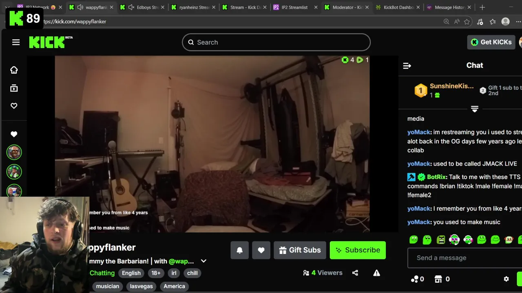Insert the headphones wide-eyed green emote
This screenshot has height=293, width=522.
point(454,240)
